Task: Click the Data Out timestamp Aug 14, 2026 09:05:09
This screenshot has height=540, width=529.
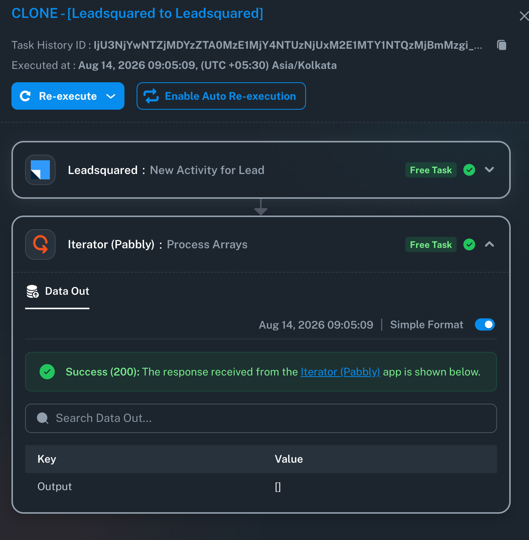Action: [316, 325]
